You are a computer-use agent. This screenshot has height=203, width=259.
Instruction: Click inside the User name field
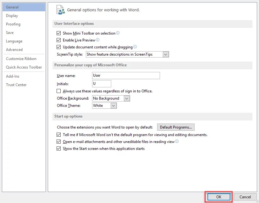point(126,75)
